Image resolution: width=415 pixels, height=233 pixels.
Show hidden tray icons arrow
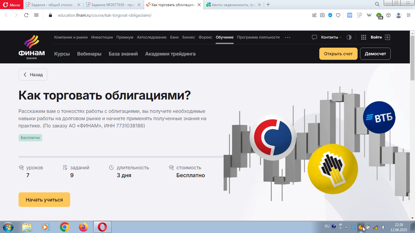346,227
